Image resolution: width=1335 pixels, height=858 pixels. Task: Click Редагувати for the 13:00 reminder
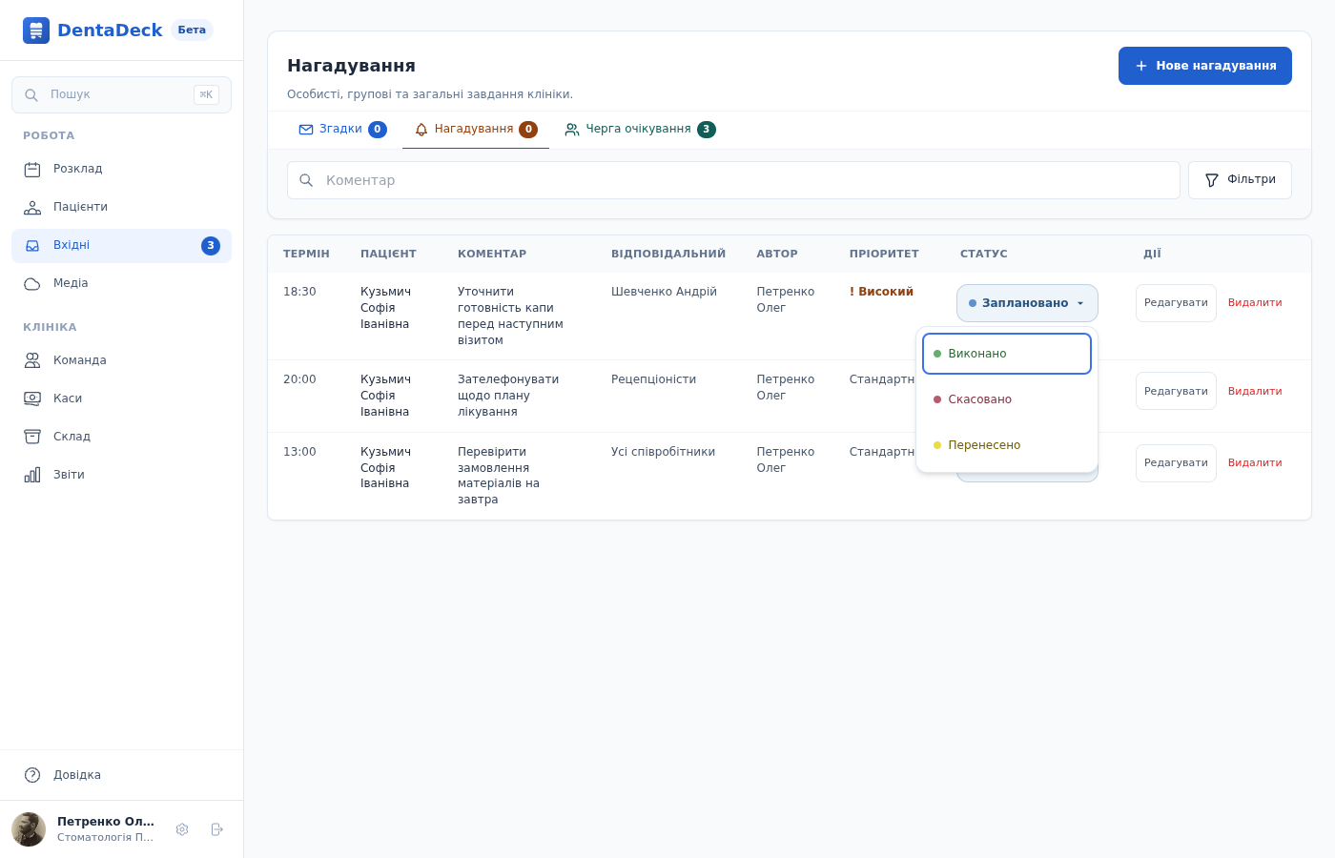click(x=1176, y=463)
